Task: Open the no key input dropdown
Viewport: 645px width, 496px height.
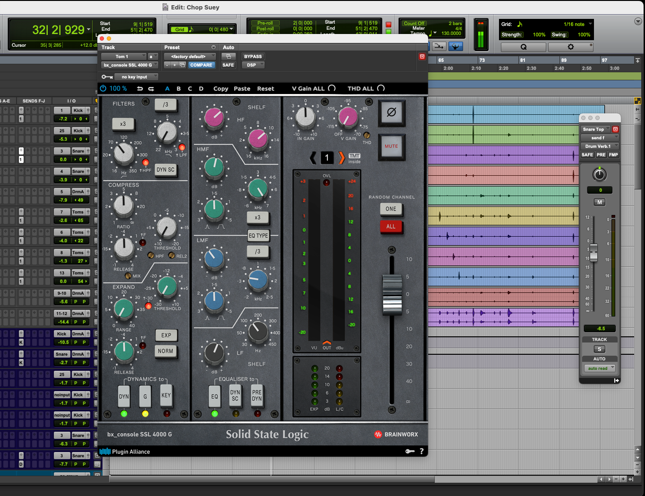Action: pyautogui.click(x=137, y=77)
